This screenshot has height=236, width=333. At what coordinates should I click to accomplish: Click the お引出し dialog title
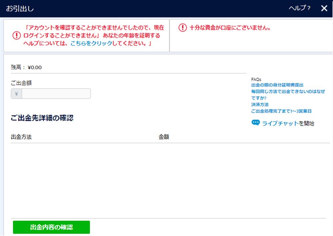coord(20,9)
